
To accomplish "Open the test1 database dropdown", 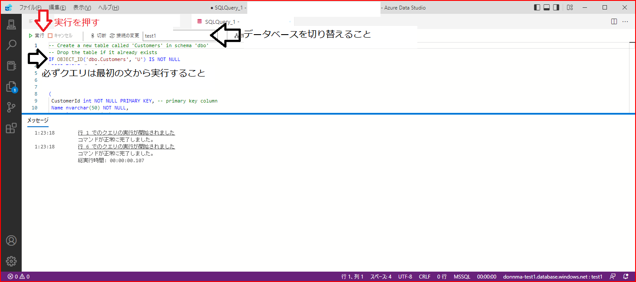I will tap(180, 35).
